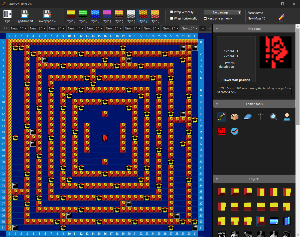The image size is (300, 237).
Task: Click column header 16 above maze
Action: pyautogui.click(x=105, y=36)
